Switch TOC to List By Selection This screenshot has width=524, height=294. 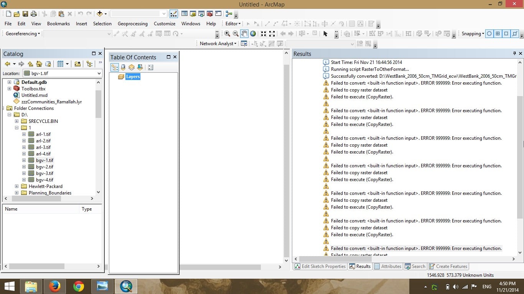coord(140,67)
